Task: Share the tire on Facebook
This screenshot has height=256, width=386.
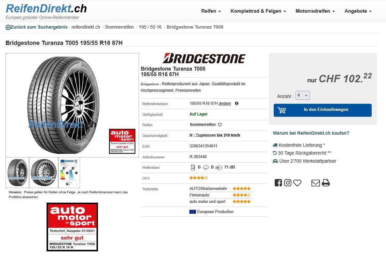Action: (278, 183)
